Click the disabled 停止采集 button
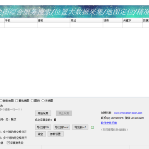This screenshot has height=149, width=149. point(64,113)
